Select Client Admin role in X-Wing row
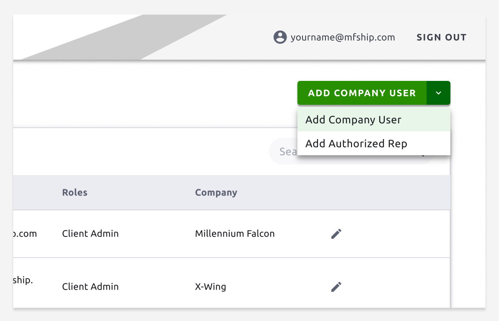This screenshot has height=321, width=499. click(x=91, y=287)
